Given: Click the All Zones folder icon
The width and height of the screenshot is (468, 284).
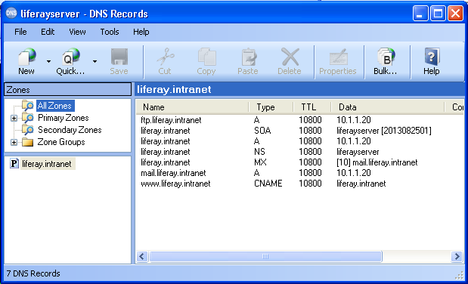Looking at the screenshot, I should [27, 106].
